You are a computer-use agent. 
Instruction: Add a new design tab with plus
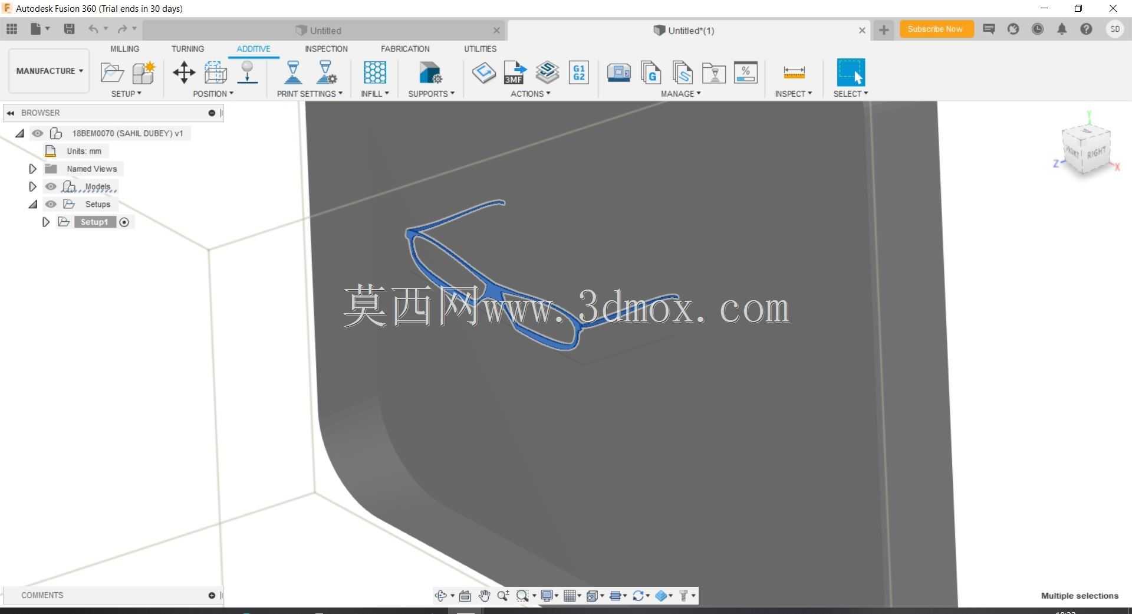pos(883,30)
